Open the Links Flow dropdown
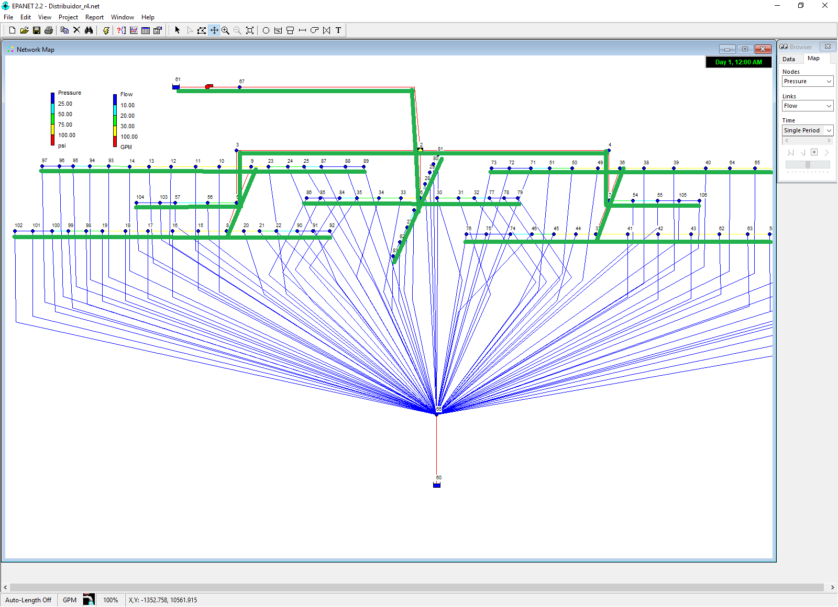 [x=808, y=106]
